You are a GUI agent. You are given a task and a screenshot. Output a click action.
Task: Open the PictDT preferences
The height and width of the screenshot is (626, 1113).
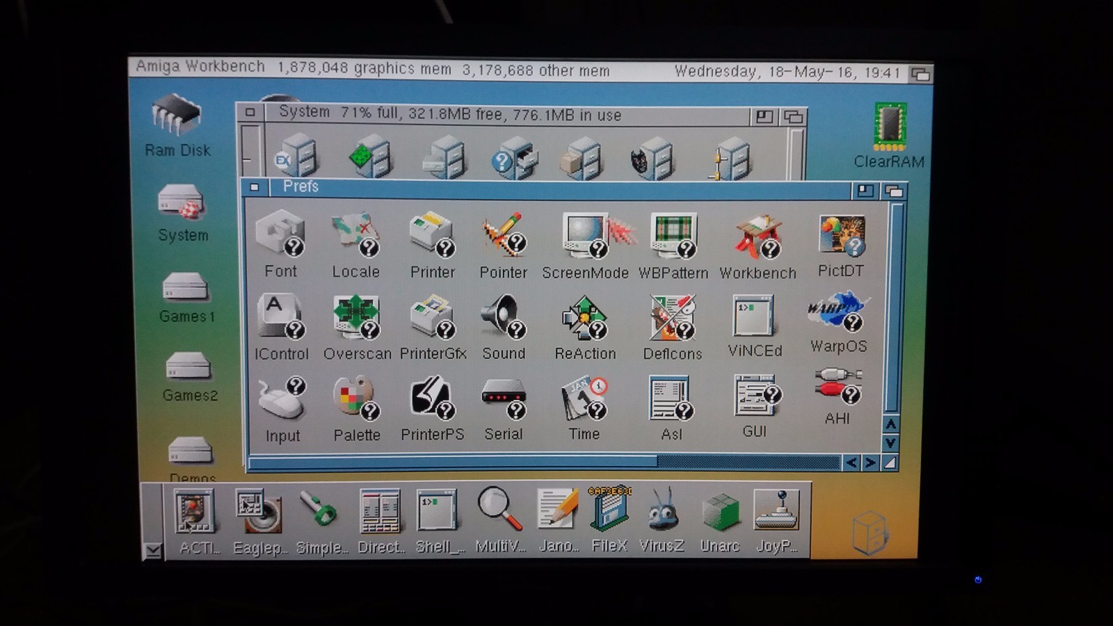(x=842, y=234)
